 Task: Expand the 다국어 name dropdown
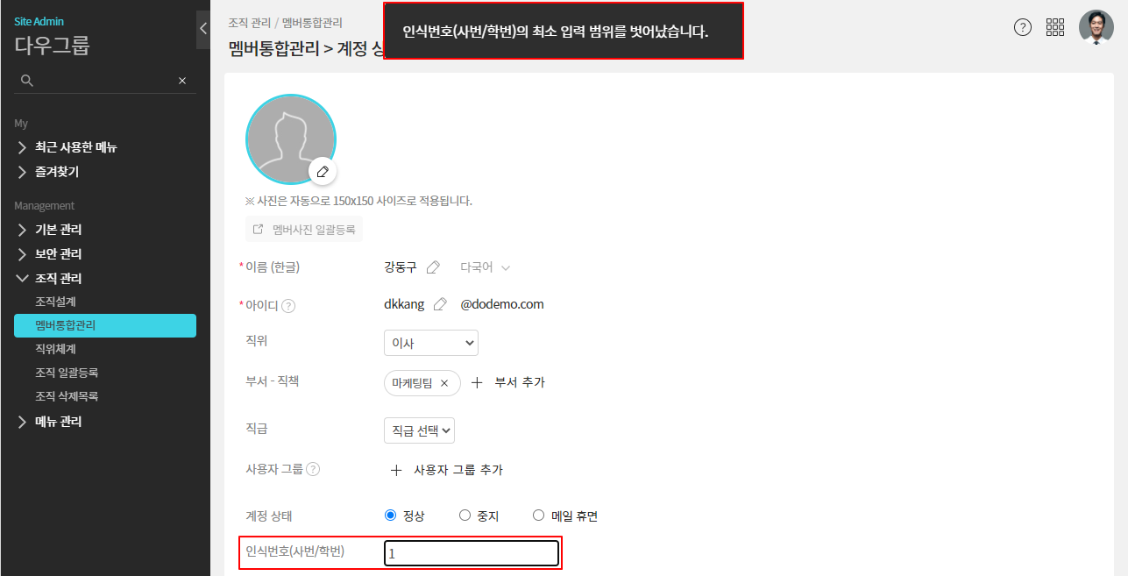tap(485, 267)
